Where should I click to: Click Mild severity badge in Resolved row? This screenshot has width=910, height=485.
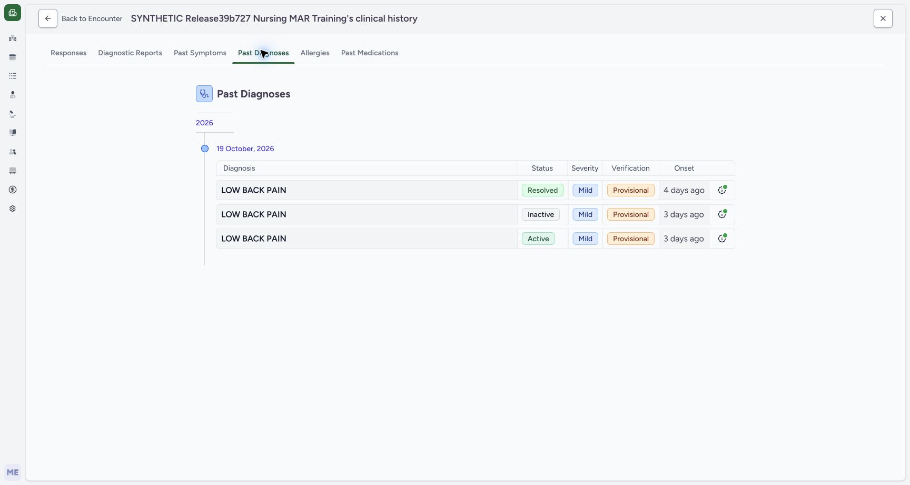click(x=585, y=190)
